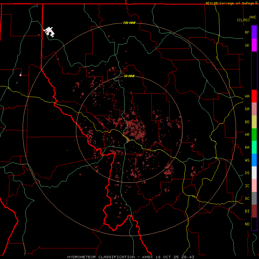Click the ND legend label

coord(247,224)
